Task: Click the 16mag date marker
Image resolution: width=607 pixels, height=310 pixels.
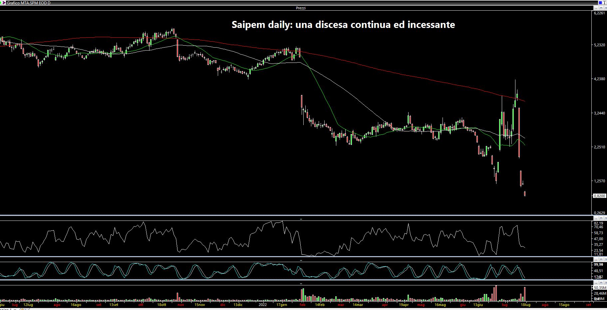Action: 440,305
